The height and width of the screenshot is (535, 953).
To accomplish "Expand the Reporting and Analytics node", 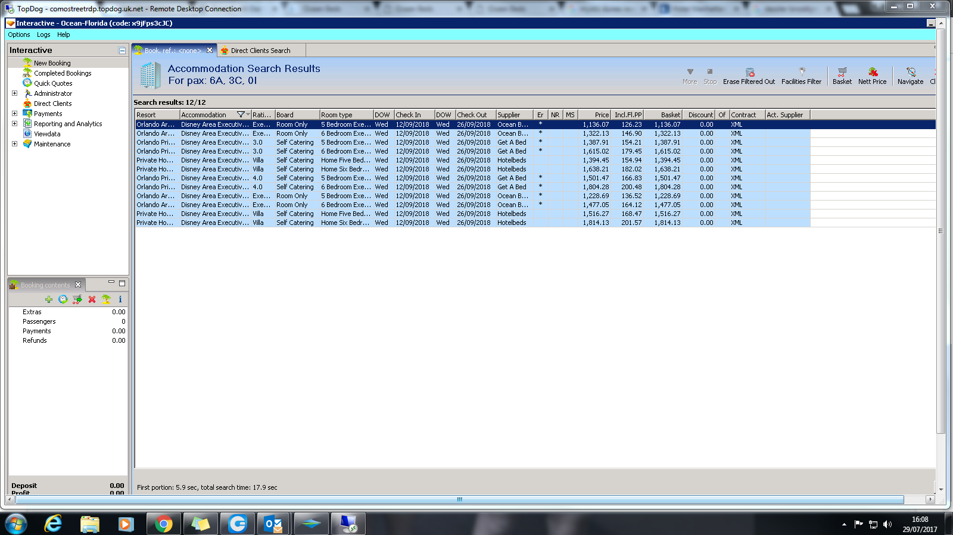I will [x=15, y=124].
